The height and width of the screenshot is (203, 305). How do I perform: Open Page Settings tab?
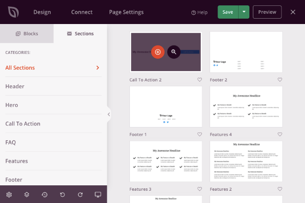(x=126, y=12)
